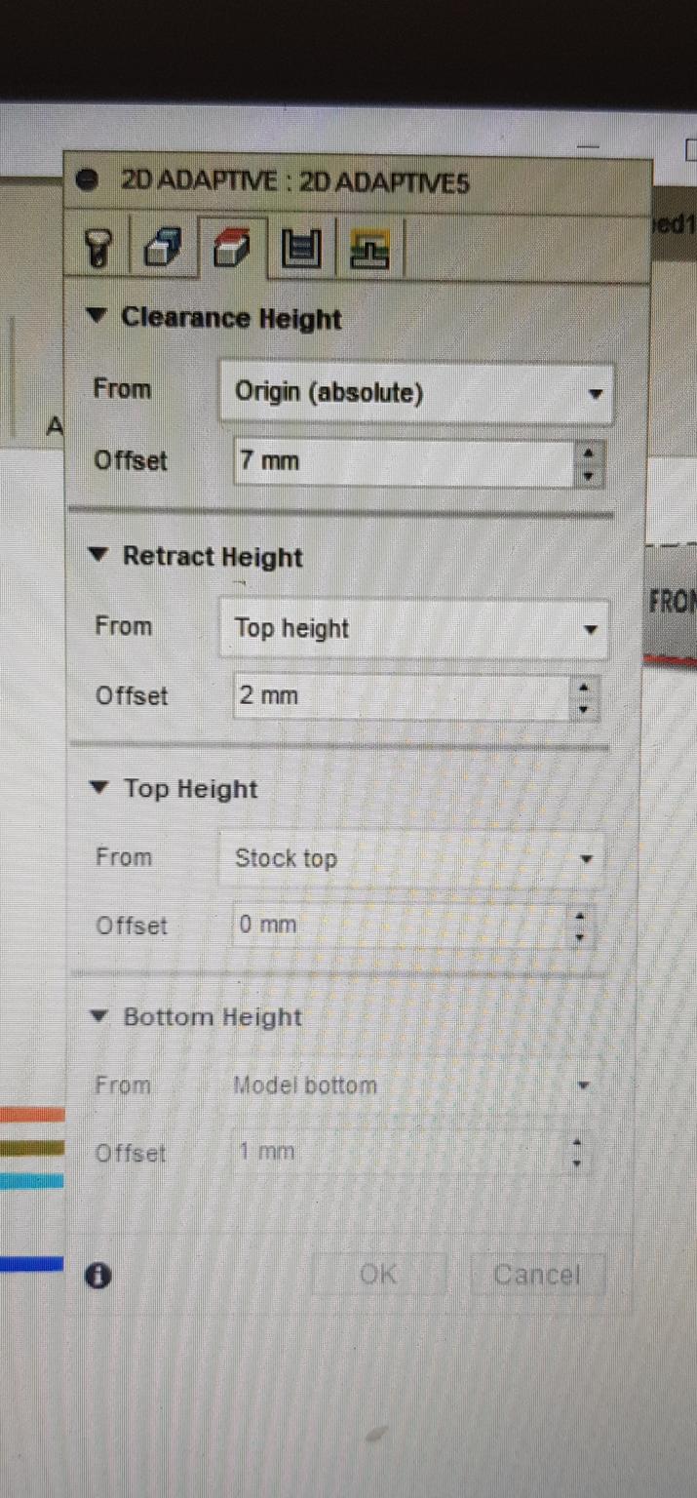Select the Heights tab icon
This screenshot has height=1498, width=697.
(x=231, y=248)
